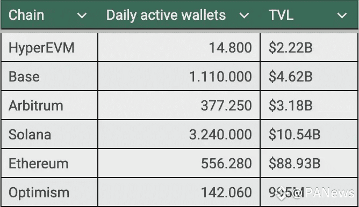Viewport: 359px width, 207px height.
Task: Select the Chain header label
Action: pos(26,15)
